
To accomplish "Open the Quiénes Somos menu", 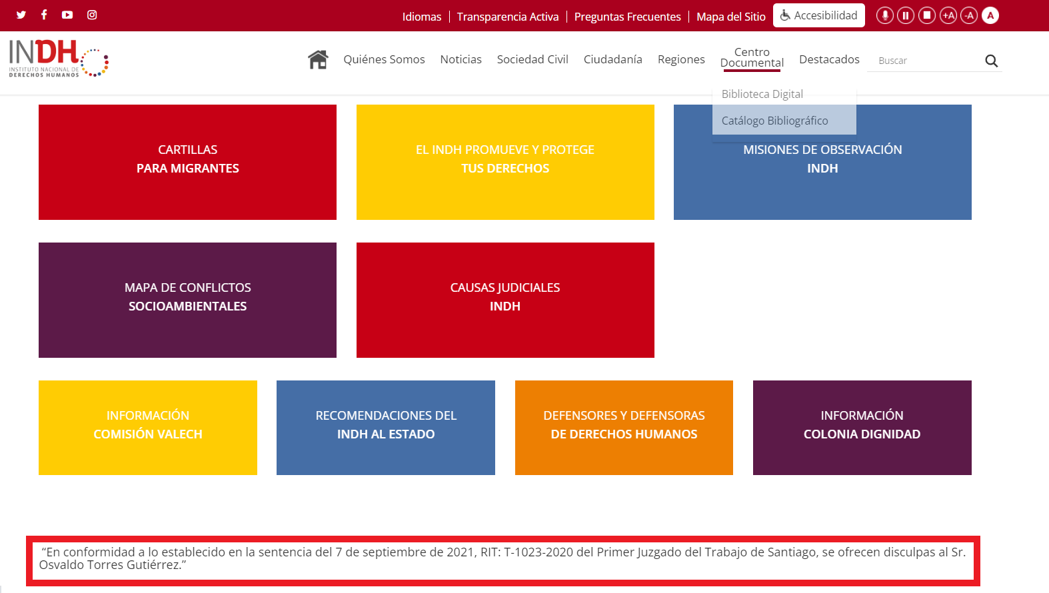I will [384, 59].
